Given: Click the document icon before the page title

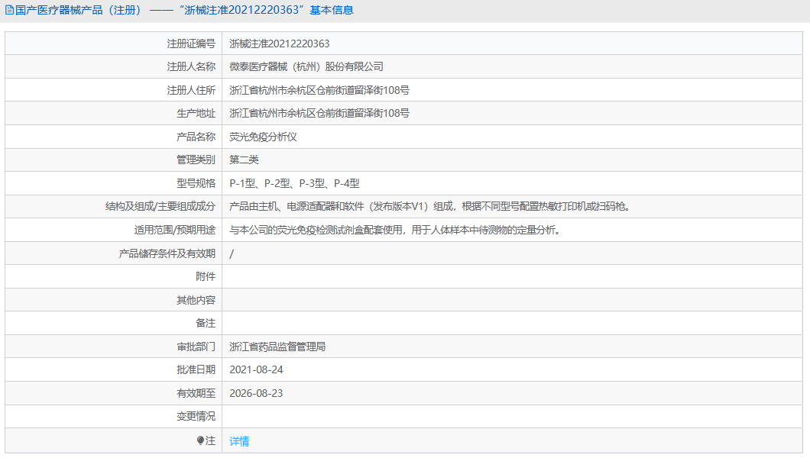Looking at the screenshot, I should 10,10.
